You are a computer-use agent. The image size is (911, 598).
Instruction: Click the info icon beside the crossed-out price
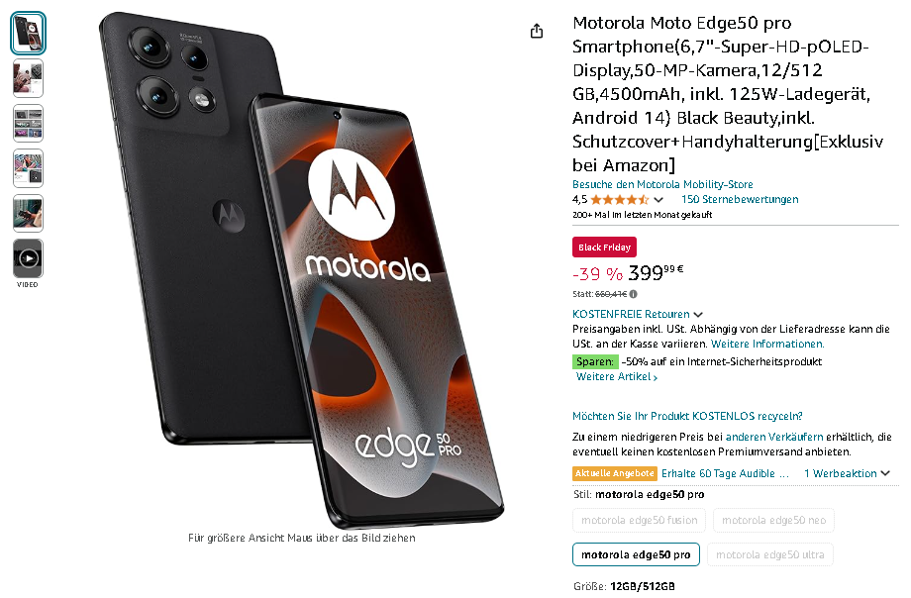click(x=634, y=294)
